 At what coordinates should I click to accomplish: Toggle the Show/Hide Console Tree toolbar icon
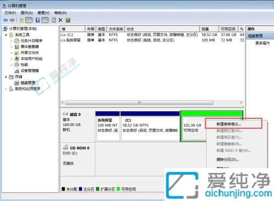28,20
